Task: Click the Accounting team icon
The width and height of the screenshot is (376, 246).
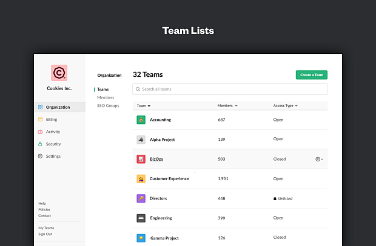Action: [x=141, y=120]
